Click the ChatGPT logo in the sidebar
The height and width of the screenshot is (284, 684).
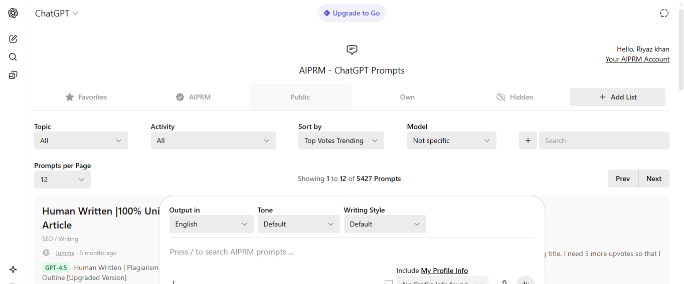coord(13,13)
